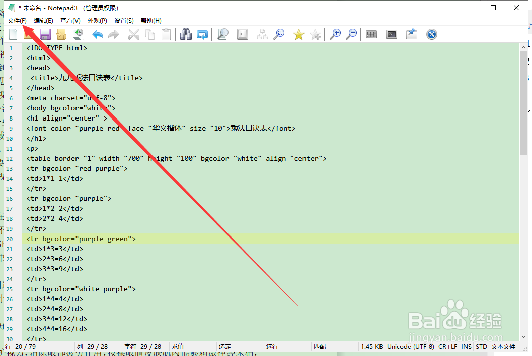Click line 8 '<h1 align="center" >'

point(67,118)
